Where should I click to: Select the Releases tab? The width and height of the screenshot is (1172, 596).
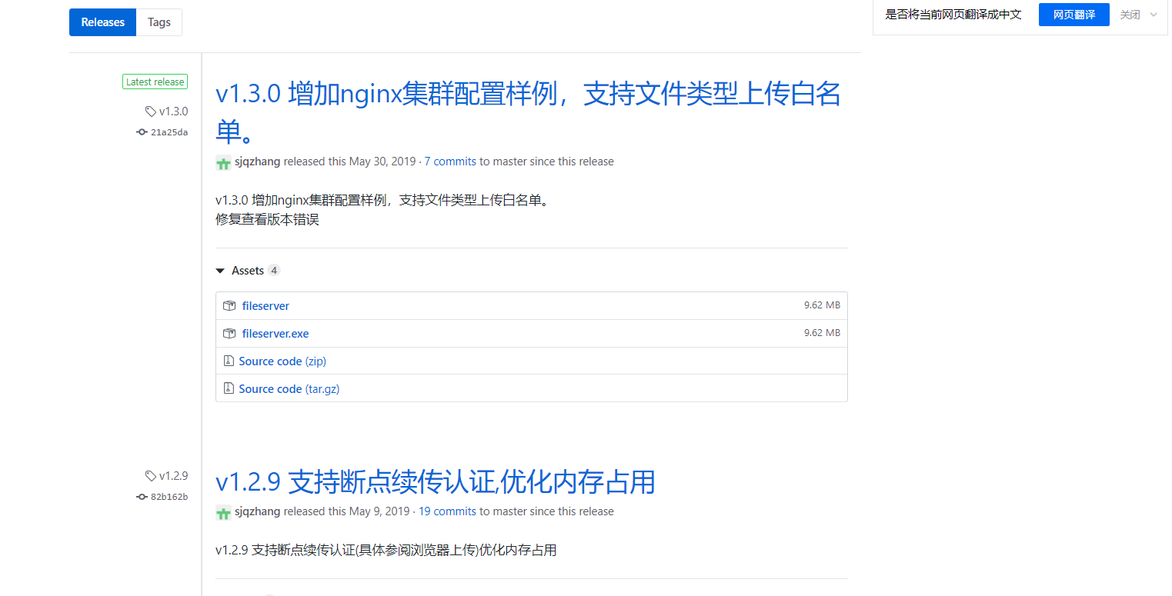tap(102, 22)
